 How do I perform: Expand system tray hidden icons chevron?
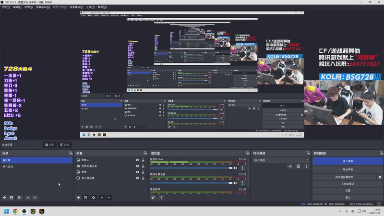(340, 211)
